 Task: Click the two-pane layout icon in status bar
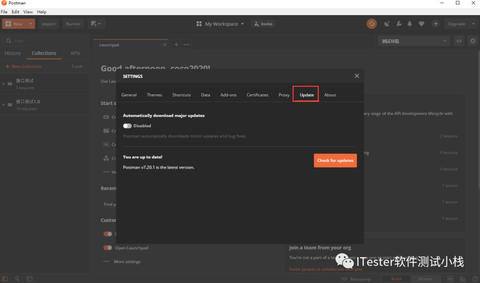(450, 279)
